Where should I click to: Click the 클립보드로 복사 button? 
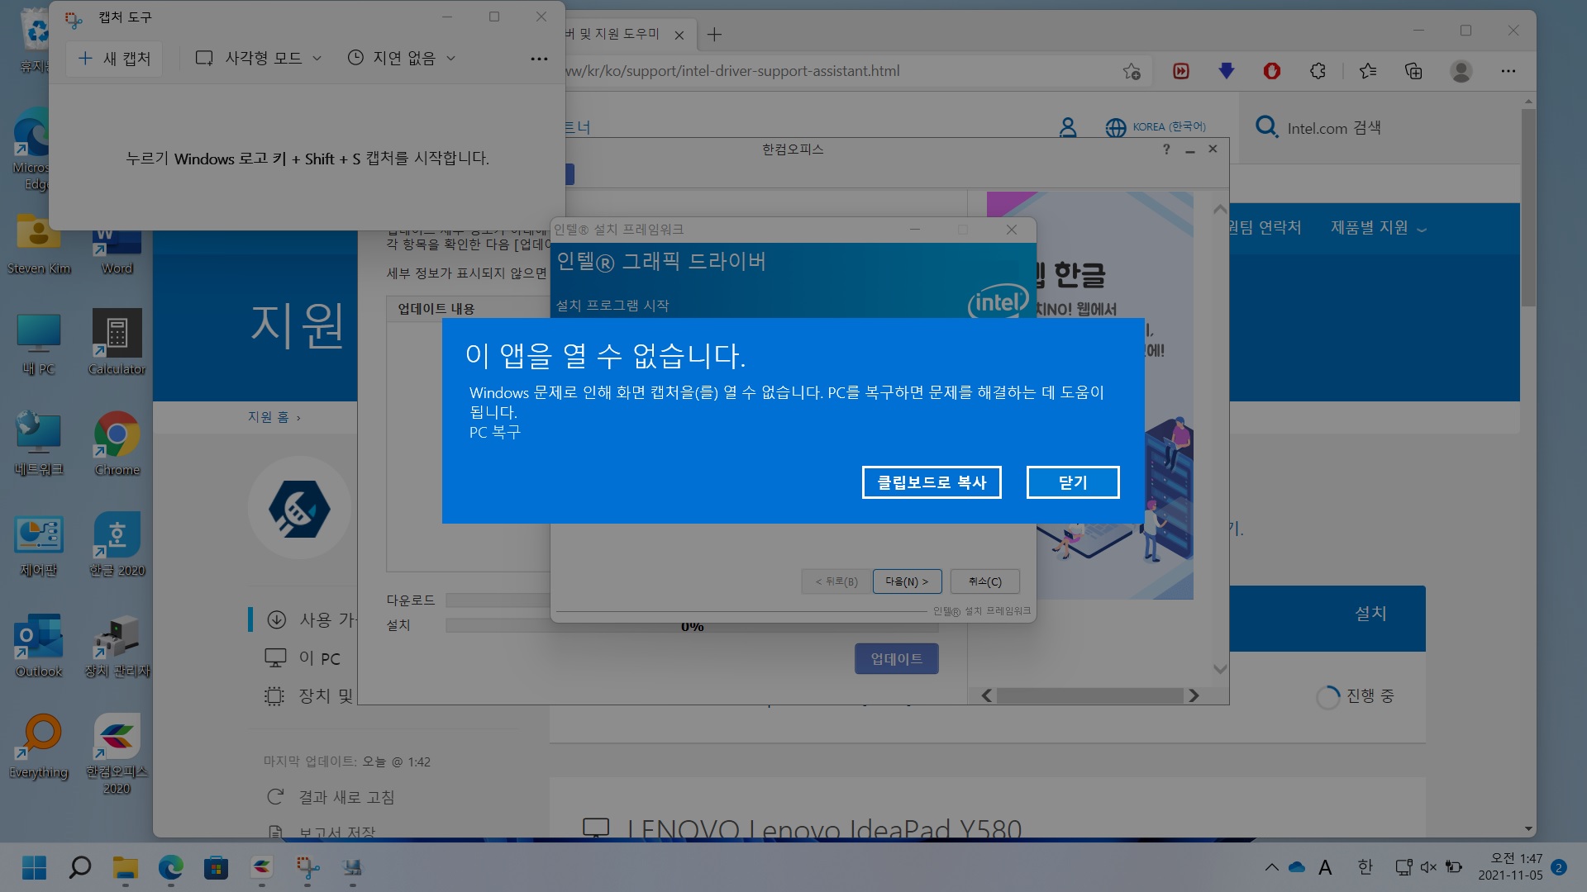click(x=932, y=482)
